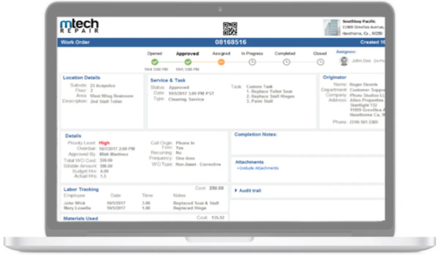Click the Location Details heading
Image resolution: width=439 pixels, height=255 pixels.
81,78
